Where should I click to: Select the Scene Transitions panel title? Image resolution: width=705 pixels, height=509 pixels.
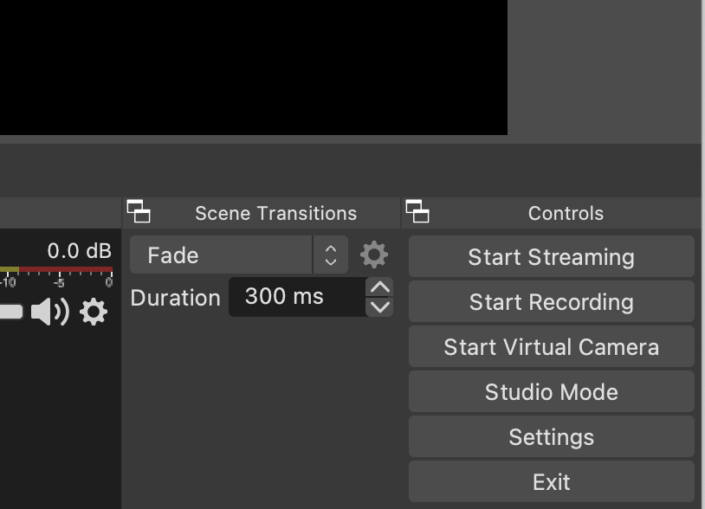click(x=275, y=213)
